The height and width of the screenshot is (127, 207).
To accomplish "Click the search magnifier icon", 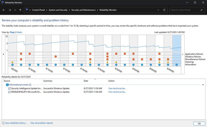I will tap(202, 10).
